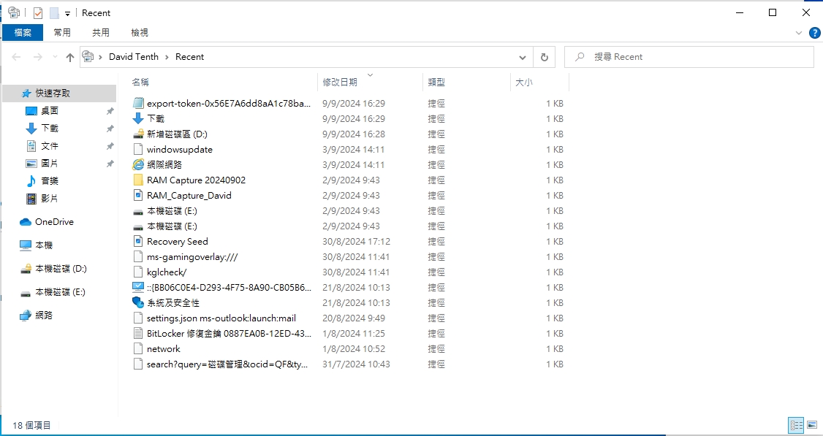The height and width of the screenshot is (436, 823).
Task: Select the search?query=磁碟管理 entry
Action: tap(227, 364)
